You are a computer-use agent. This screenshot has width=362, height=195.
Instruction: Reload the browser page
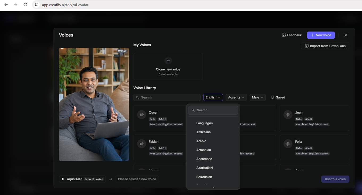(x=25, y=5)
